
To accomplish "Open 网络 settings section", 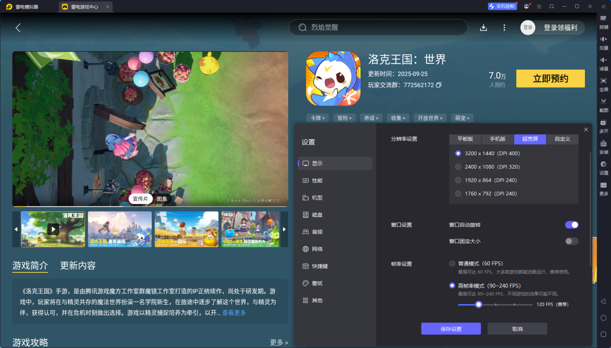I will 335,249.
